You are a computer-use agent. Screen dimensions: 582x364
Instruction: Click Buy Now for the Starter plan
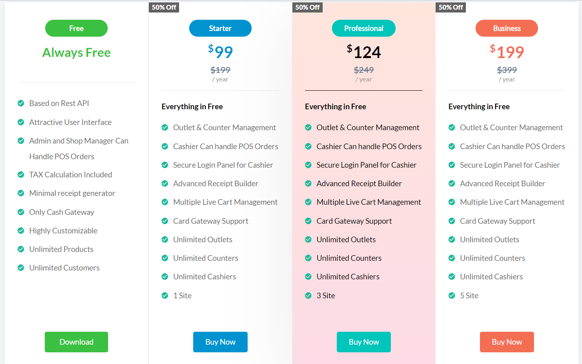pyautogui.click(x=220, y=342)
